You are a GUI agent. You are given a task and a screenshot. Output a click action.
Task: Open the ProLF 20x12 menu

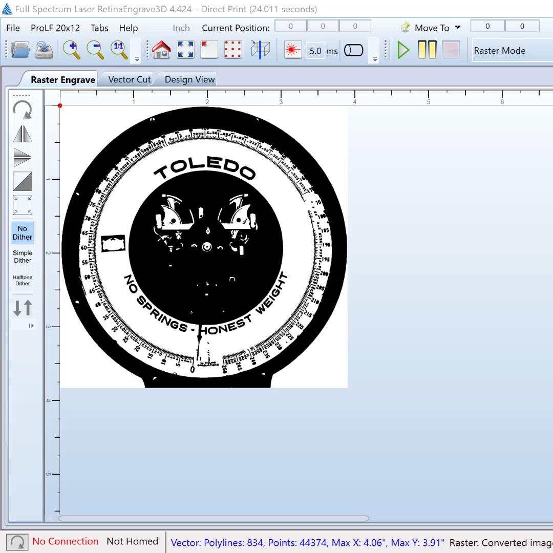pyautogui.click(x=55, y=28)
